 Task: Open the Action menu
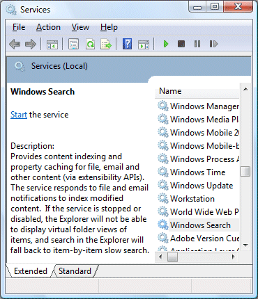[x=48, y=27]
